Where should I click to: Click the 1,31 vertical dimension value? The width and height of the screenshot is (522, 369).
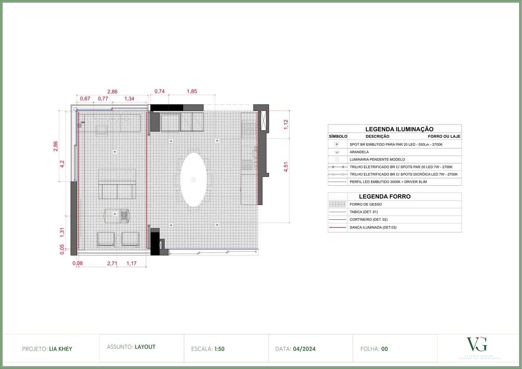pos(62,232)
